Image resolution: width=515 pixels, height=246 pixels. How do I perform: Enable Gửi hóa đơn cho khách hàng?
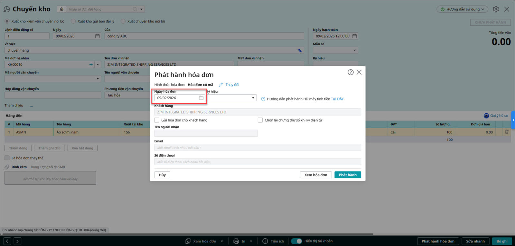[x=157, y=120]
